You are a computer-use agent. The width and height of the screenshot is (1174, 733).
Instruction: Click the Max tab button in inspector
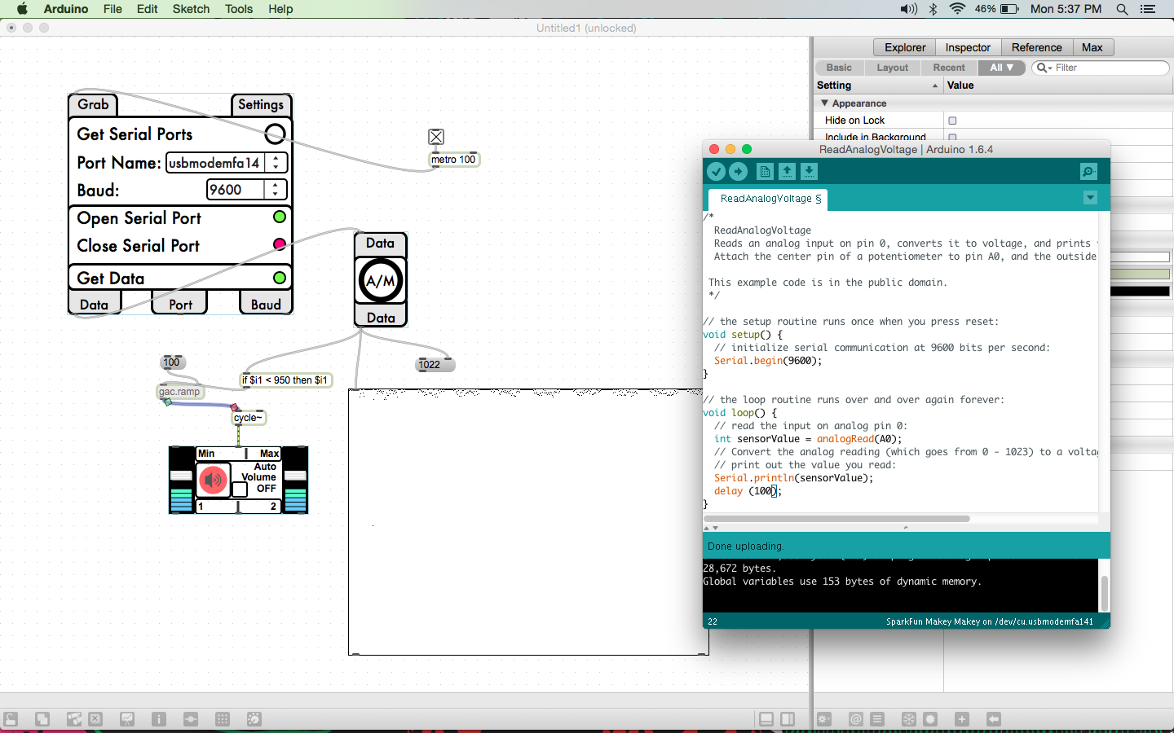1092,47
